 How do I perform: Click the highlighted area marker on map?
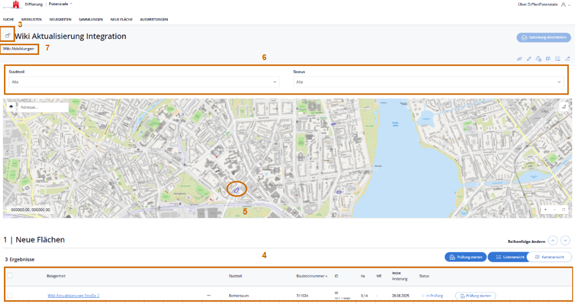tap(236, 190)
